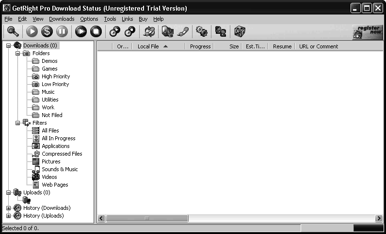Expand the History (Uploads) node

click(x=9, y=216)
